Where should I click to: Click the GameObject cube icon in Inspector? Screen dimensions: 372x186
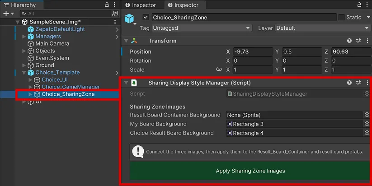click(129, 19)
